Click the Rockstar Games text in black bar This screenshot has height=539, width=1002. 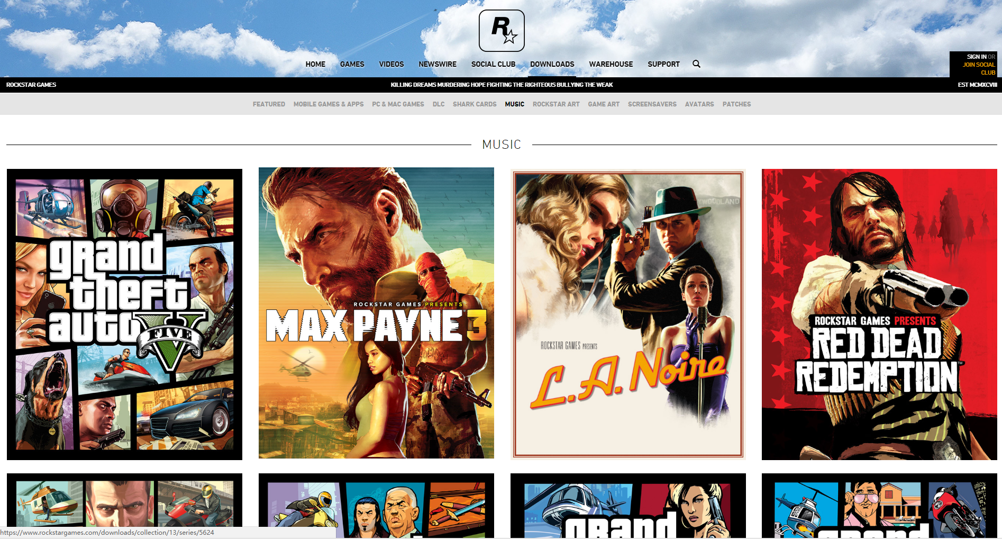click(x=31, y=85)
